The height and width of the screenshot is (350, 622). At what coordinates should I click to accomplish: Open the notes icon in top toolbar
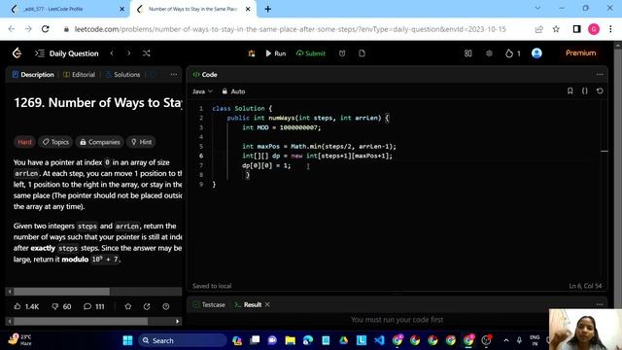tap(362, 53)
